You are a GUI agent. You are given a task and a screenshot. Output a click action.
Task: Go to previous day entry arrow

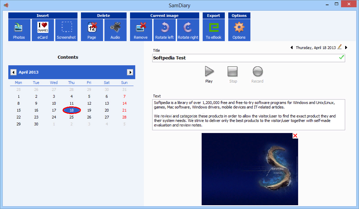[x=292, y=48]
